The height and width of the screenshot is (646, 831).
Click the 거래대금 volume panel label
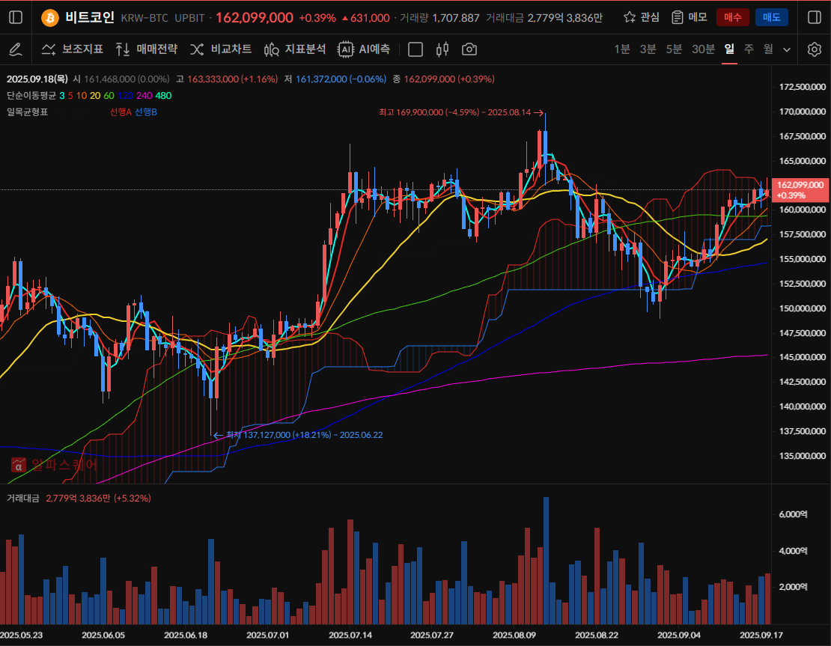[22, 498]
